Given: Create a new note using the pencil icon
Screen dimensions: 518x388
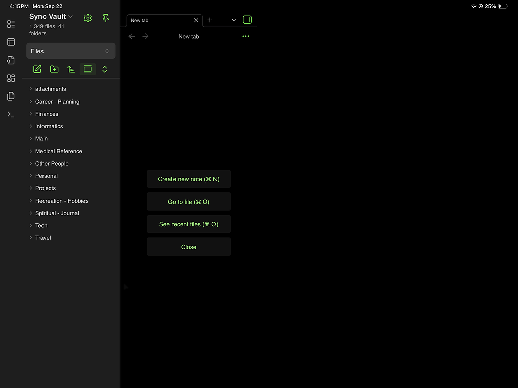Looking at the screenshot, I should coord(37,69).
